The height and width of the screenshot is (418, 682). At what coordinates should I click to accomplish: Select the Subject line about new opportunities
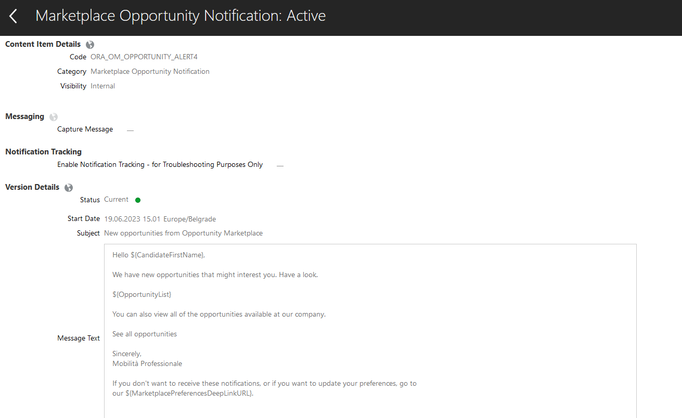pyautogui.click(x=183, y=233)
